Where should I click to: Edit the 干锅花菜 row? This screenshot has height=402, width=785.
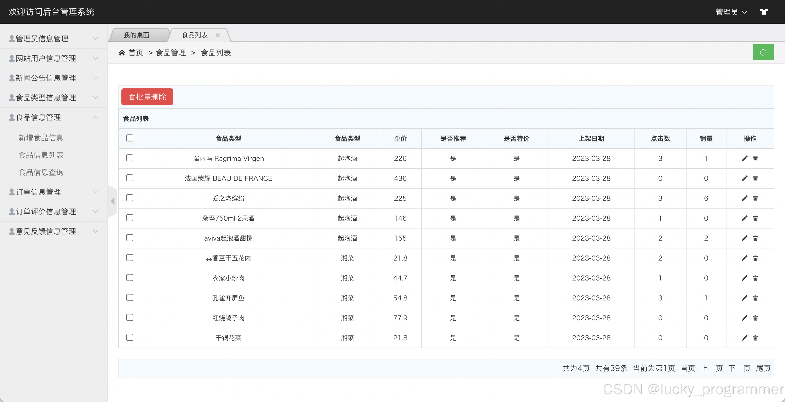click(744, 338)
